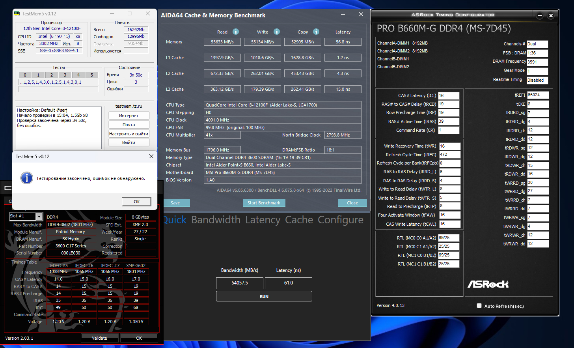Click the Row Precharge Time (tRP) field
Screen dimensions: 574x348
[449, 113]
